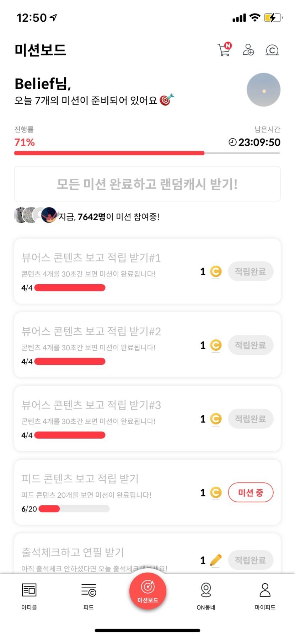Tap 적립완료 for 출석체크 mission
This screenshot has width=295, height=638.
click(x=251, y=560)
